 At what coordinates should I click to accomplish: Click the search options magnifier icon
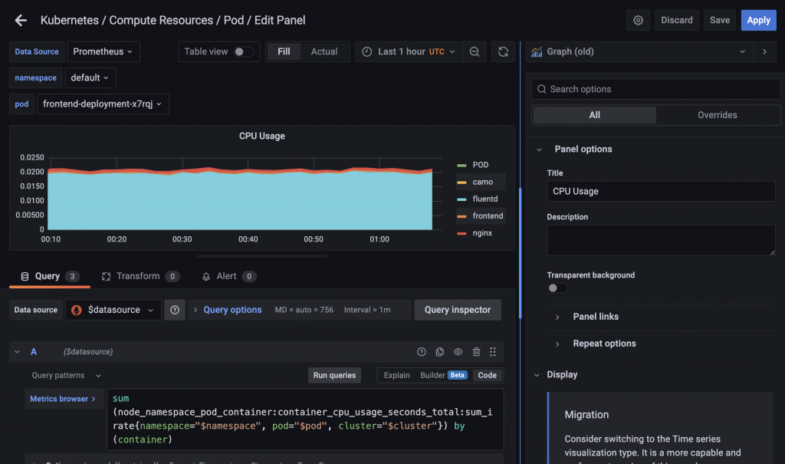[x=541, y=89]
